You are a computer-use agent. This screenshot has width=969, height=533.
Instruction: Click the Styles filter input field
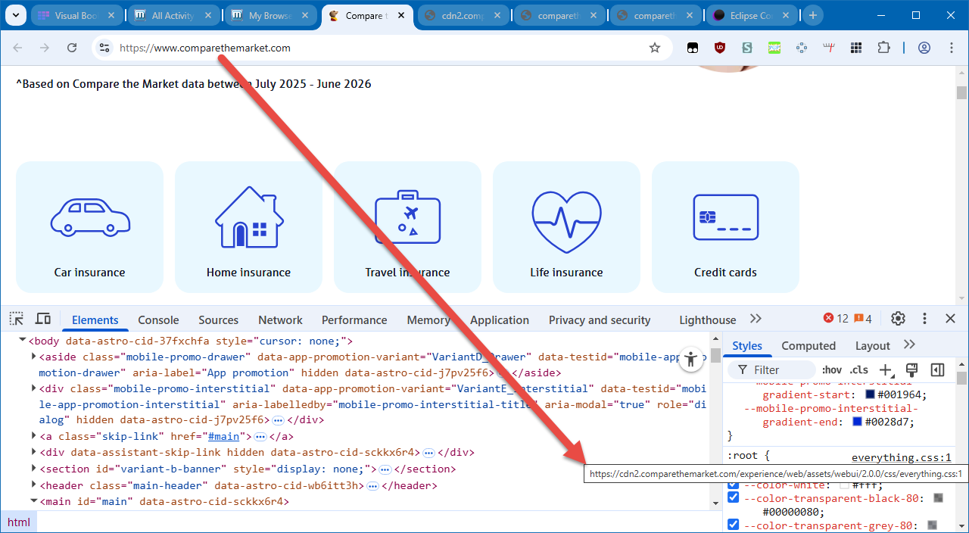point(772,369)
